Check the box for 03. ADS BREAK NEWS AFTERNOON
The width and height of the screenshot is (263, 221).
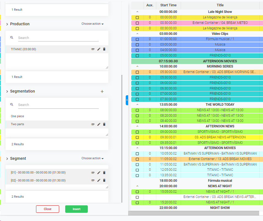(137, 137)
